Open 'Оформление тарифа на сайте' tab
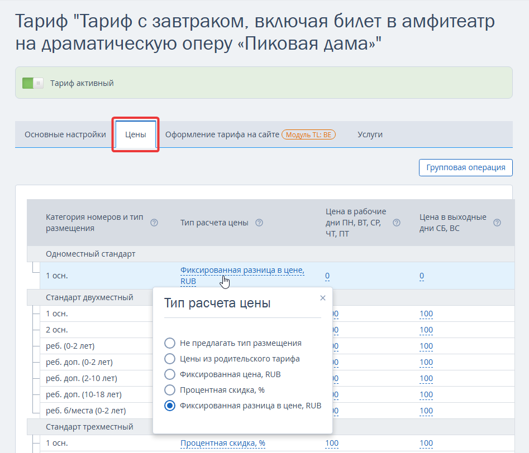Viewport: 529px width, 453px height. click(x=222, y=134)
